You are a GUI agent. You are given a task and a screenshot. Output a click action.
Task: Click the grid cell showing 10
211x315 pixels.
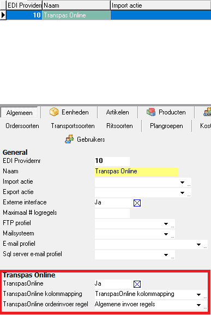tap(25, 15)
